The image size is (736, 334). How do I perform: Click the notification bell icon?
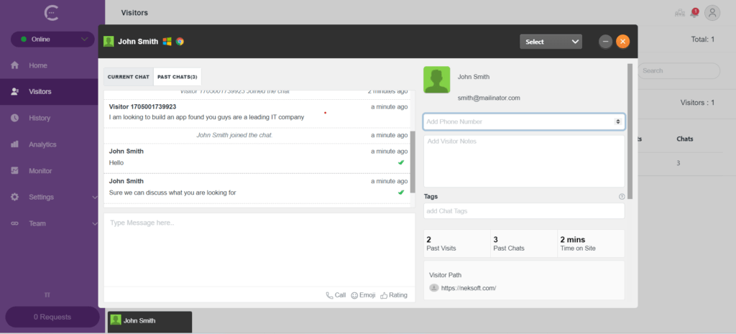(x=694, y=13)
